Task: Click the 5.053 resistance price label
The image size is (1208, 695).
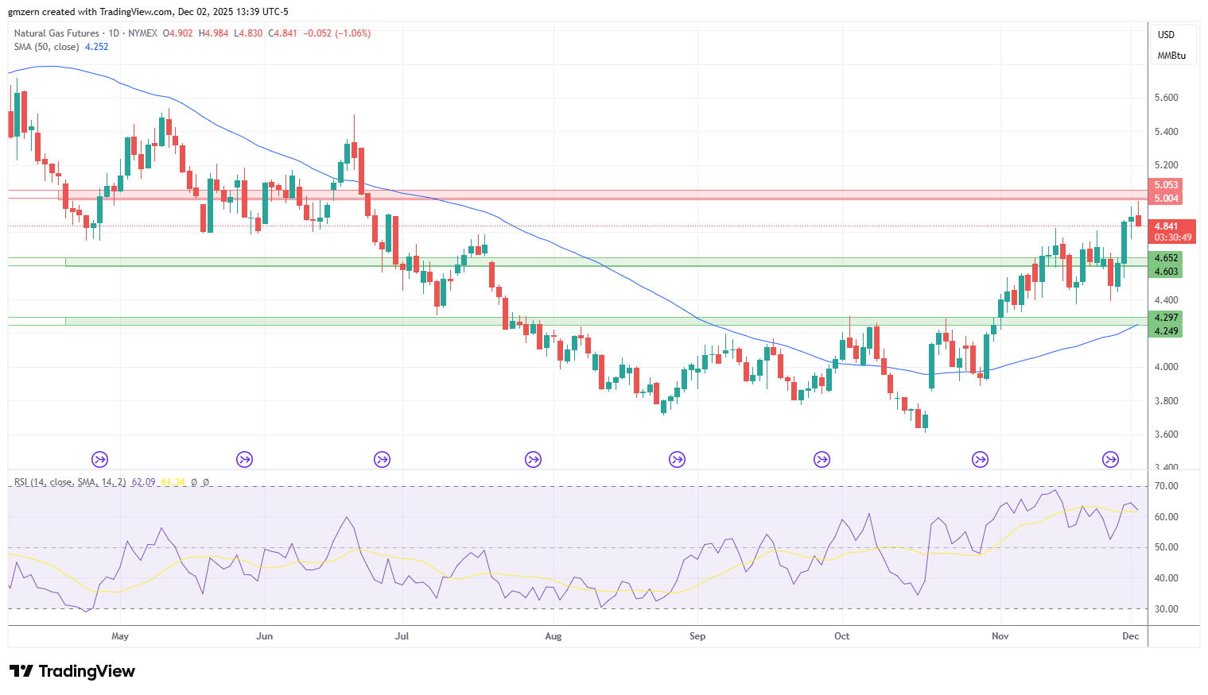Action: click(x=1166, y=185)
